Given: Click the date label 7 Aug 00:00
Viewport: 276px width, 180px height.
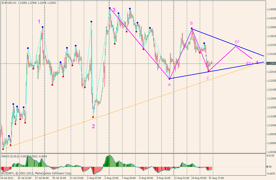Looking at the screenshot, I should 129,178.
